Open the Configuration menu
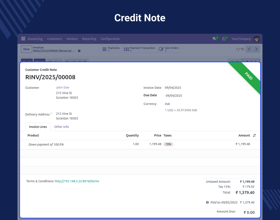 click(x=110, y=39)
